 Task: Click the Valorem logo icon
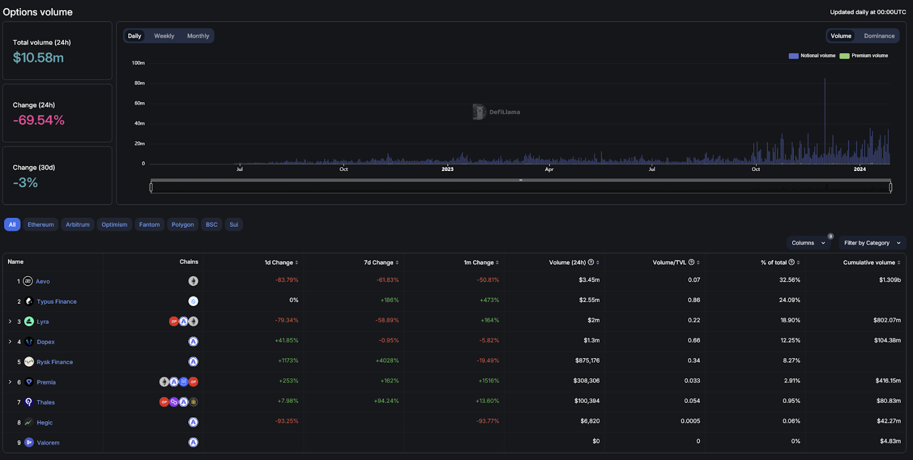click(x=29, y=442)
